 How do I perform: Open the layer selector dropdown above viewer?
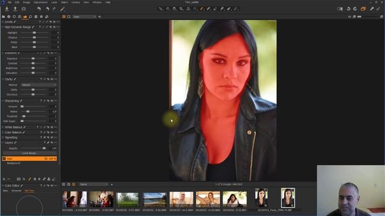84,17
